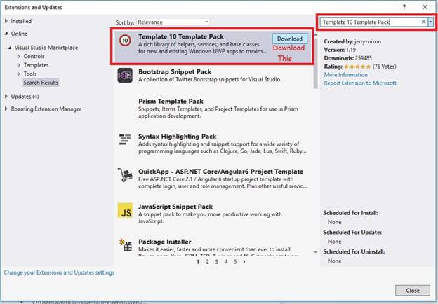Expand the Controls node
Screen dimensions: 438x304
coord(19,56)
